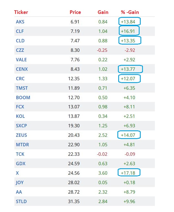Select the GDX ticker link
This screenshot has width=174, height=212.
(x=21, y=164)
